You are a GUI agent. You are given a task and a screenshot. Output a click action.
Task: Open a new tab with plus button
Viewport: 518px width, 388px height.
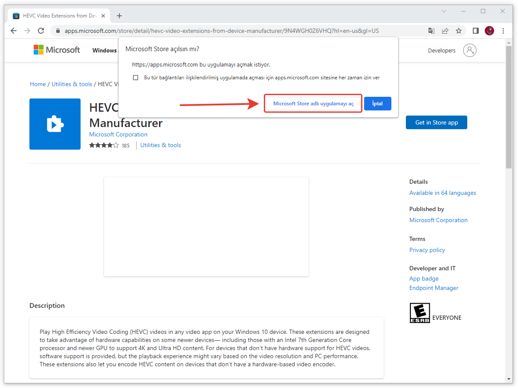point(119,16)
